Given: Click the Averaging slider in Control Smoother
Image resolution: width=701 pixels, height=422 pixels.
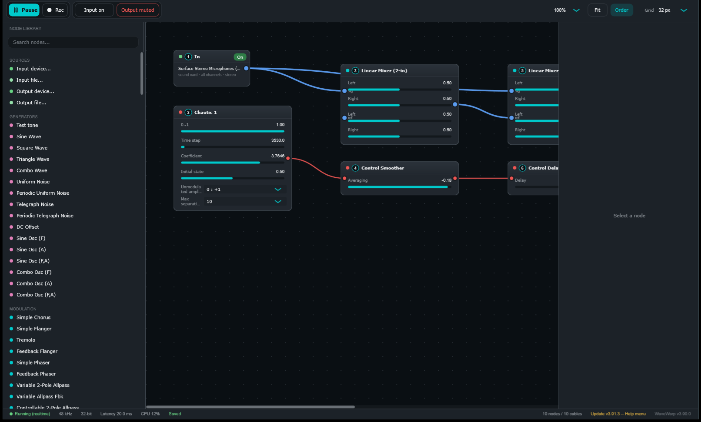Looking at the screenshot, I should [x=400, y=187].
